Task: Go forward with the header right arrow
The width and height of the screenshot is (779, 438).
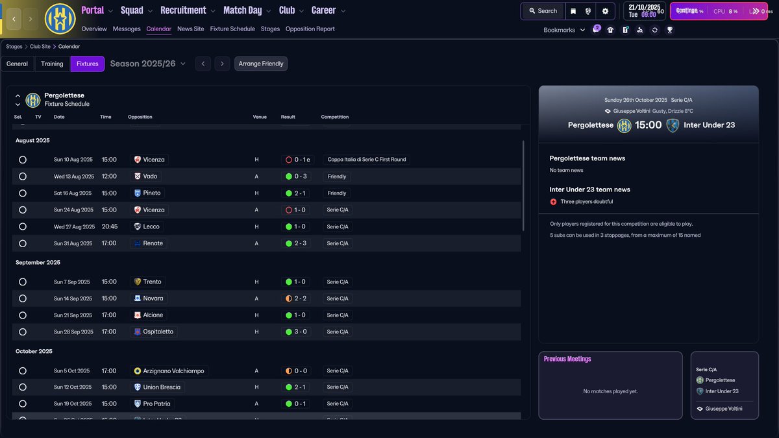Action: [x=31, y=19]
